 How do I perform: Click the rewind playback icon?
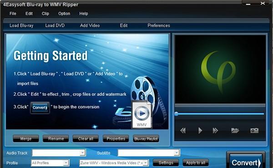183,130
